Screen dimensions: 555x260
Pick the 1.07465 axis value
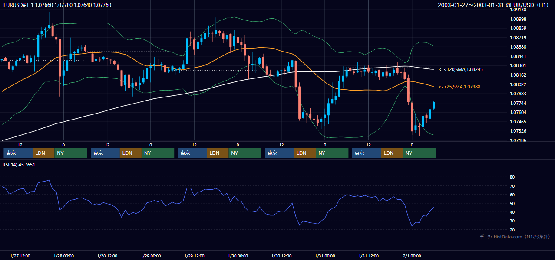[x=518, y=122]
